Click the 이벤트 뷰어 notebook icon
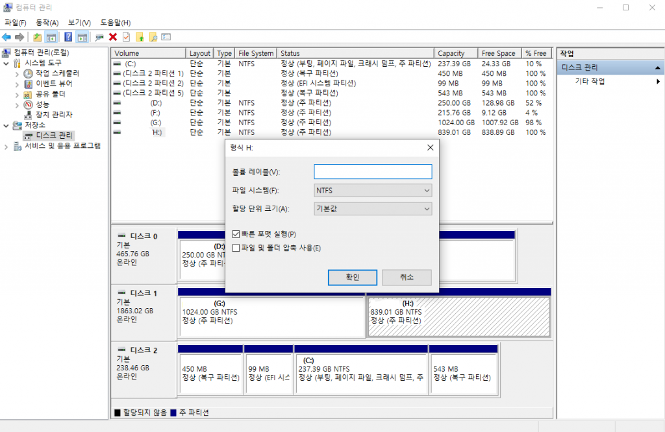The width and height of the screenshot is (665, 432). tap(28, 84)
